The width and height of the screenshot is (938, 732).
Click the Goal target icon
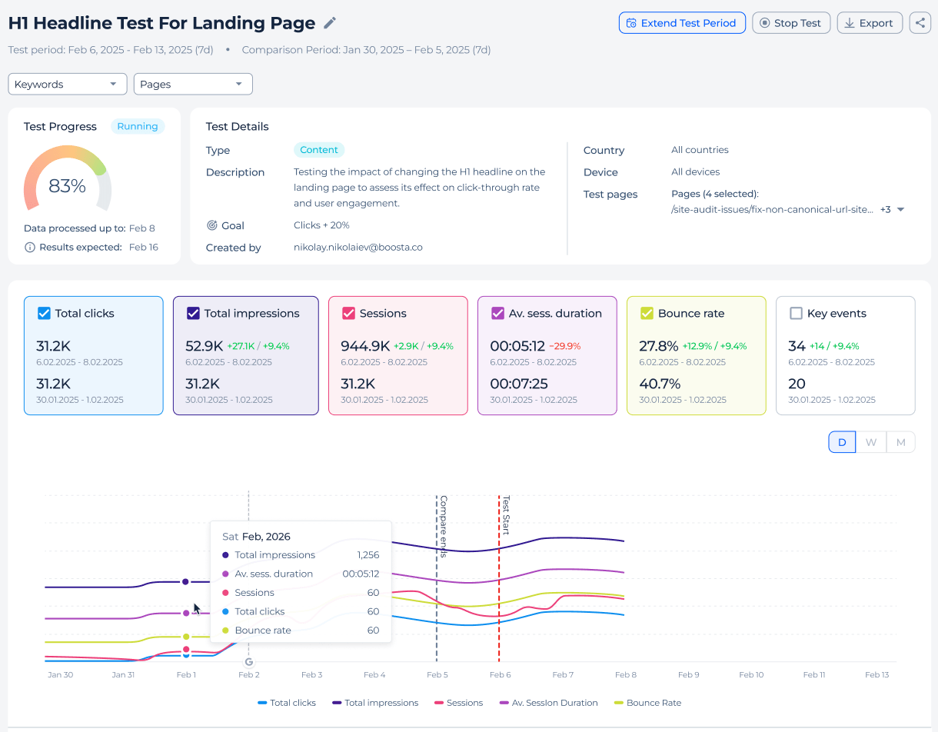pos(212,225)
